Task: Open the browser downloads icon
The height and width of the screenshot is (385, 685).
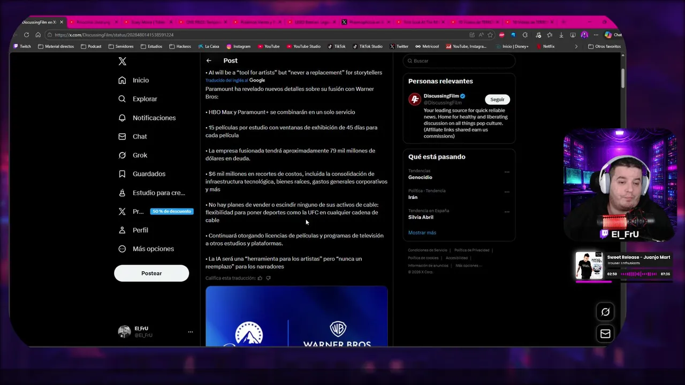Action: click(x=561, y=35)
